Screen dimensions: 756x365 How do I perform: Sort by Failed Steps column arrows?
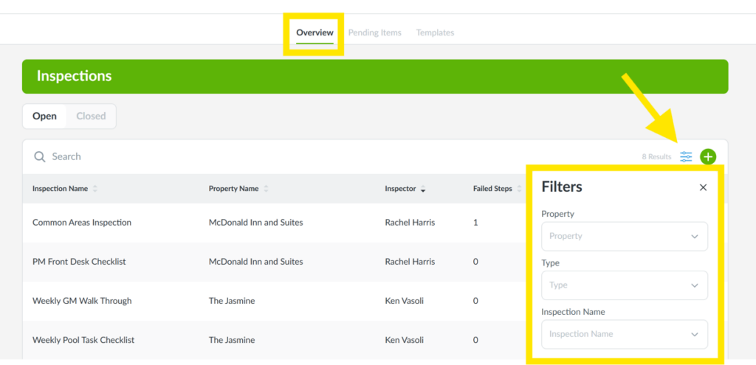519,189
